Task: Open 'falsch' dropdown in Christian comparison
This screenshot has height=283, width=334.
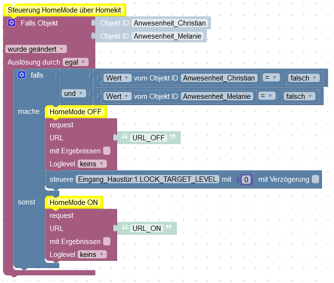Action: [x=304, y=78]
